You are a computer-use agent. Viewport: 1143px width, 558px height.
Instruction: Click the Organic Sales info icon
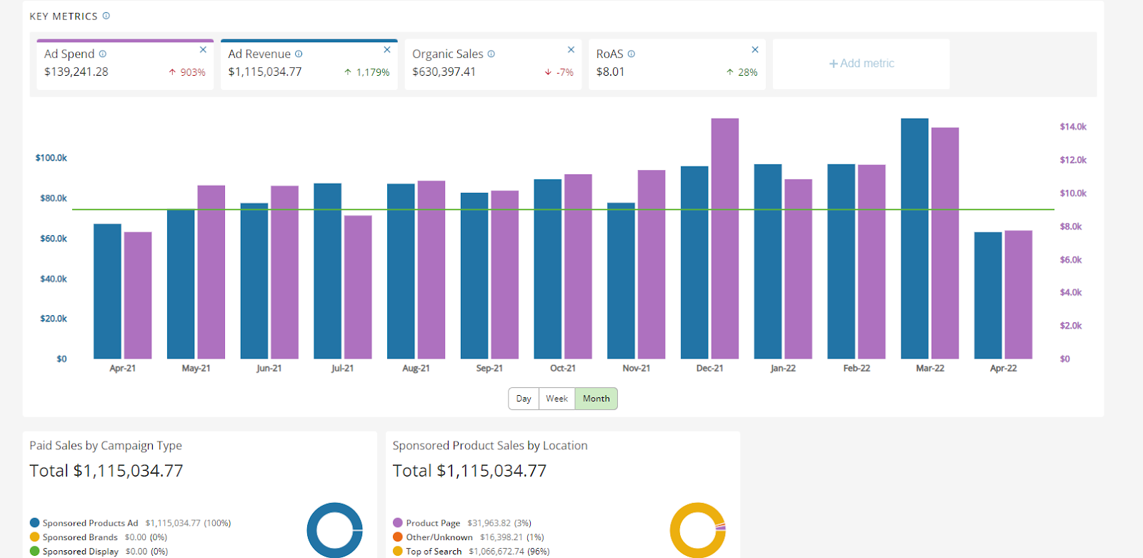[x=491, y=54]
